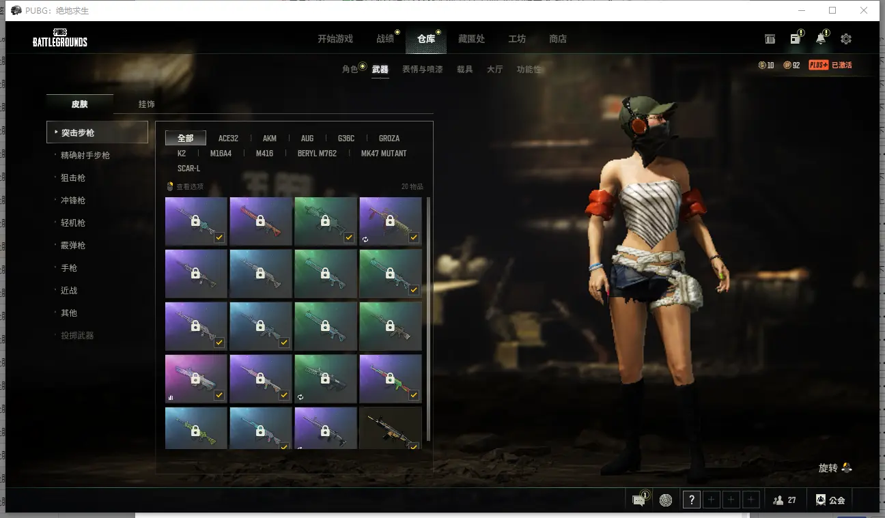Screen dimensions: 885x518
Task: Toggle the checkmark on row three's second skin
Action: click(x=284, y=343)
